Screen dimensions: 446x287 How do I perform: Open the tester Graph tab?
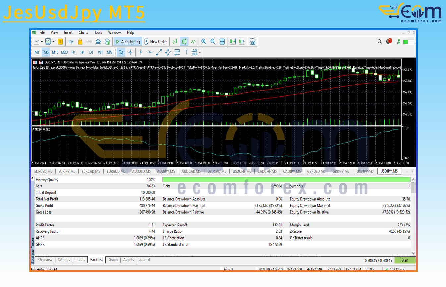[x=113, y=260]
